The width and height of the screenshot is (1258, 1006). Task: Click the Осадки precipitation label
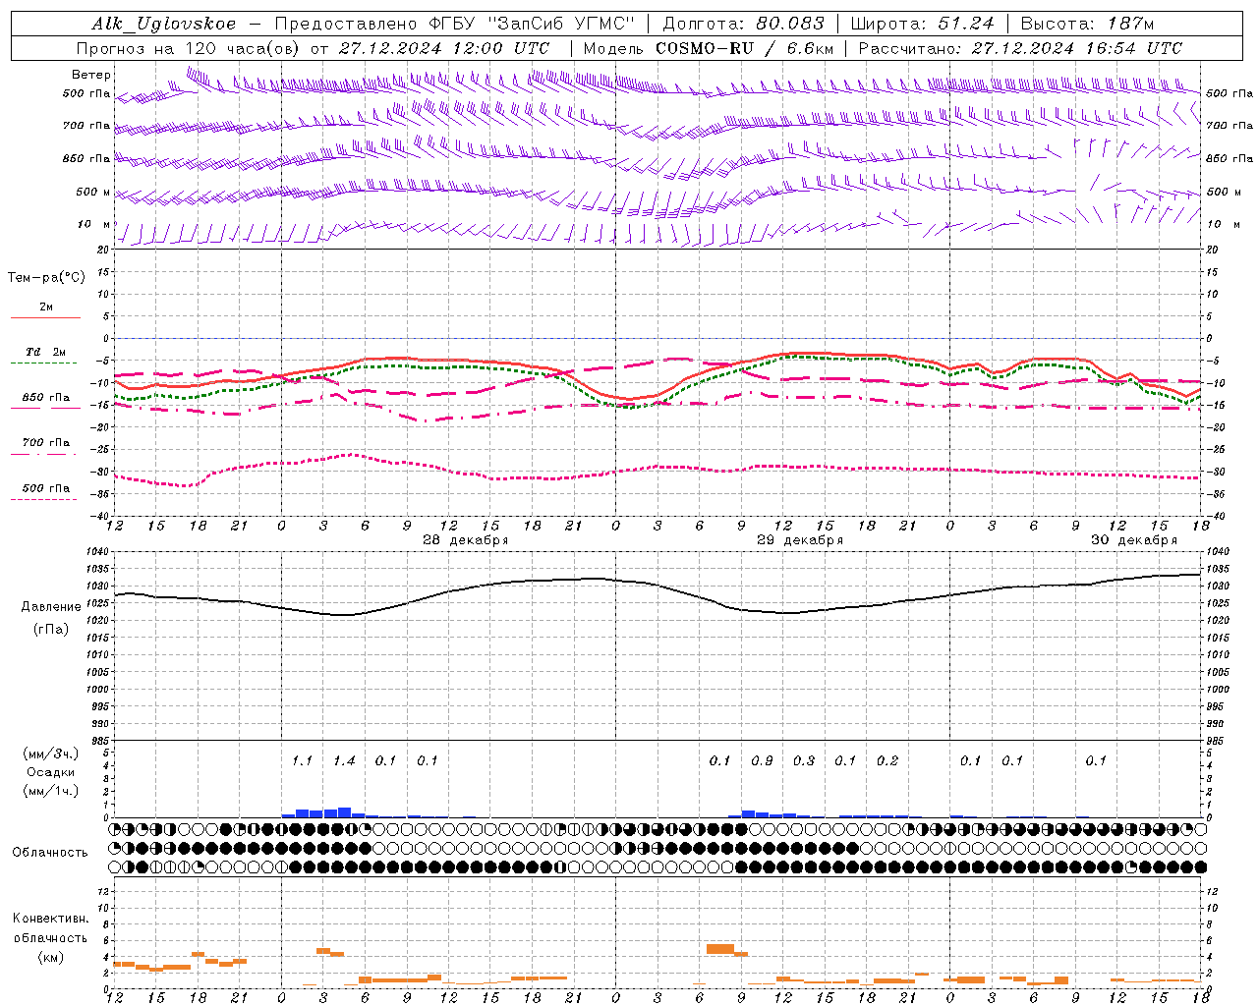pos(51,772)
